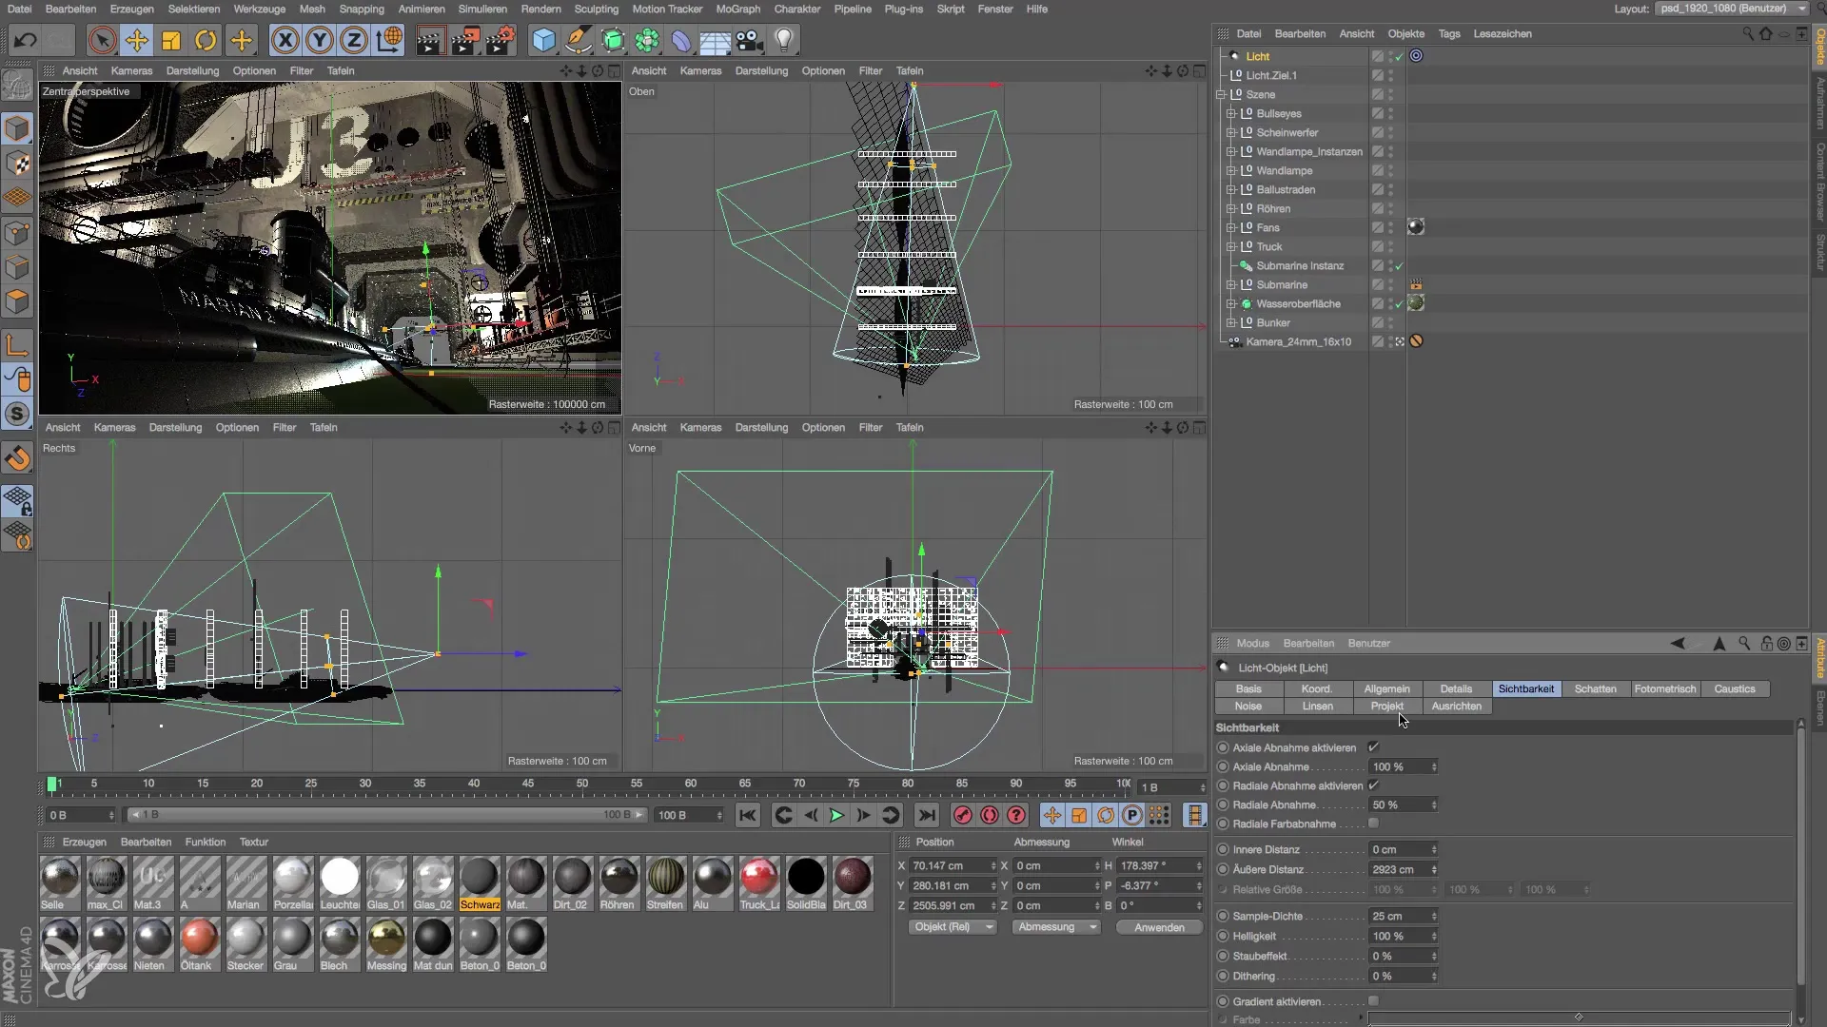Select the Öltank material
Viewport: 1827px width, 1027px height.
pos(198,945)
